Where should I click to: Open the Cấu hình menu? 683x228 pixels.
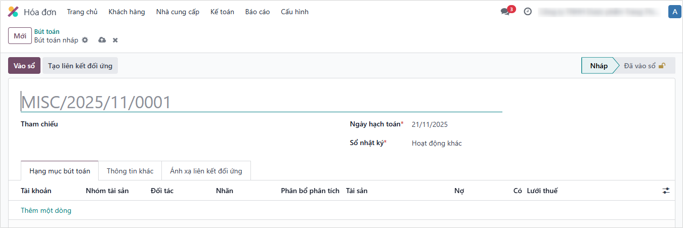coord(294,12)
